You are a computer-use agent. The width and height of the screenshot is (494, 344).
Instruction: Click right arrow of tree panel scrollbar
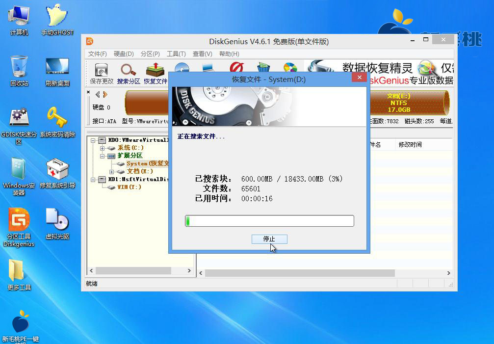[189, 270]
